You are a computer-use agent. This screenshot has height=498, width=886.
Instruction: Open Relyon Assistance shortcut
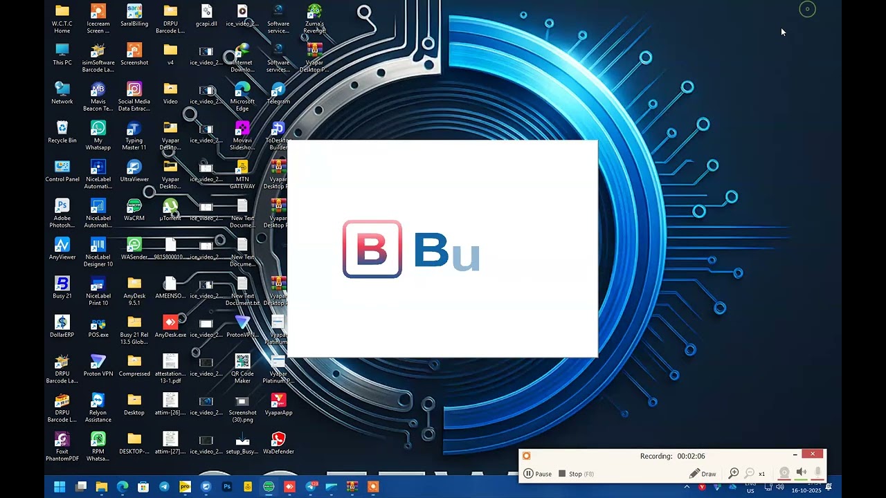(98, 407)
